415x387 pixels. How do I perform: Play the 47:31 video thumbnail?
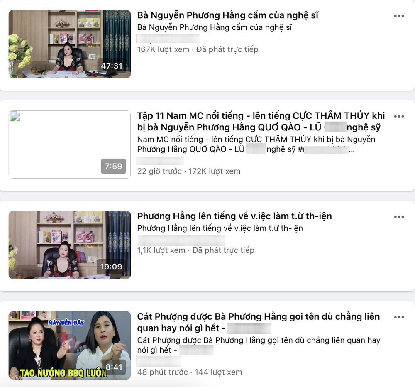coord(70,44)
